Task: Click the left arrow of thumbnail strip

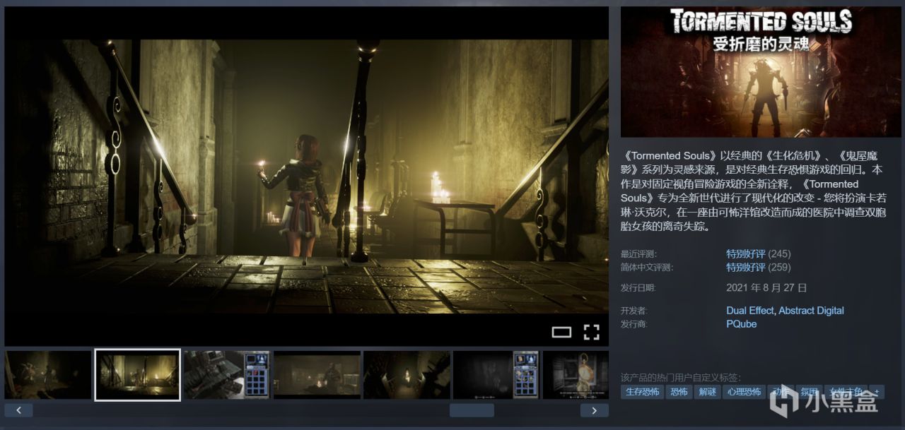Action: [x=18, y=410]
